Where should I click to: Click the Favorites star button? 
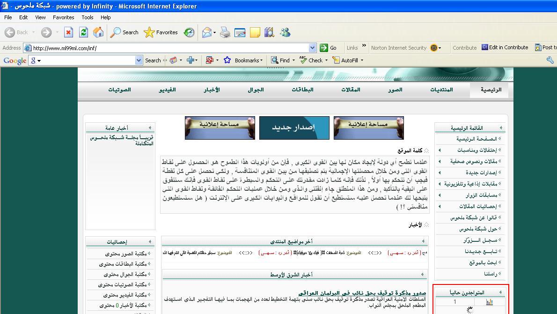[161, 32]
